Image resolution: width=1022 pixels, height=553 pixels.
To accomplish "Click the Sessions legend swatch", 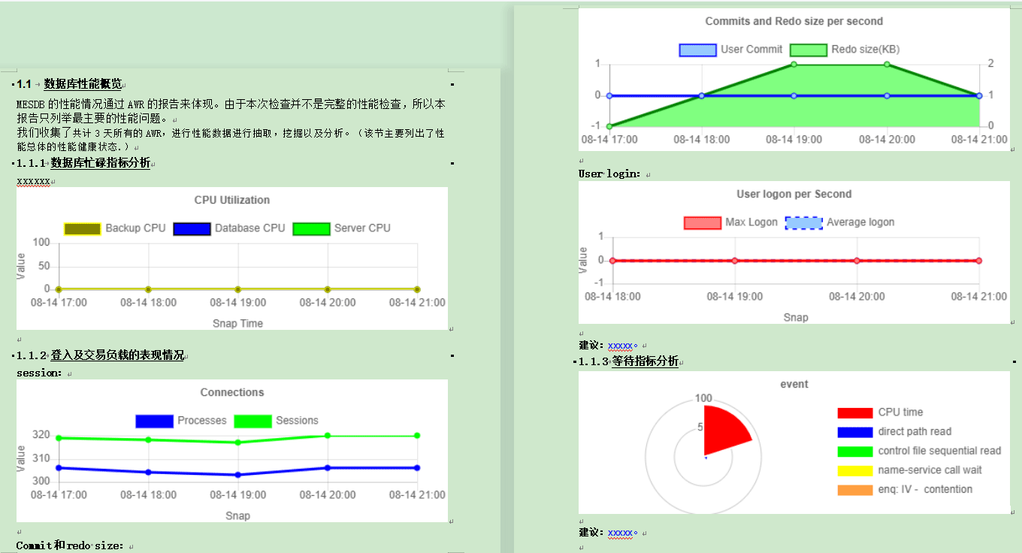I will [252, 421].
